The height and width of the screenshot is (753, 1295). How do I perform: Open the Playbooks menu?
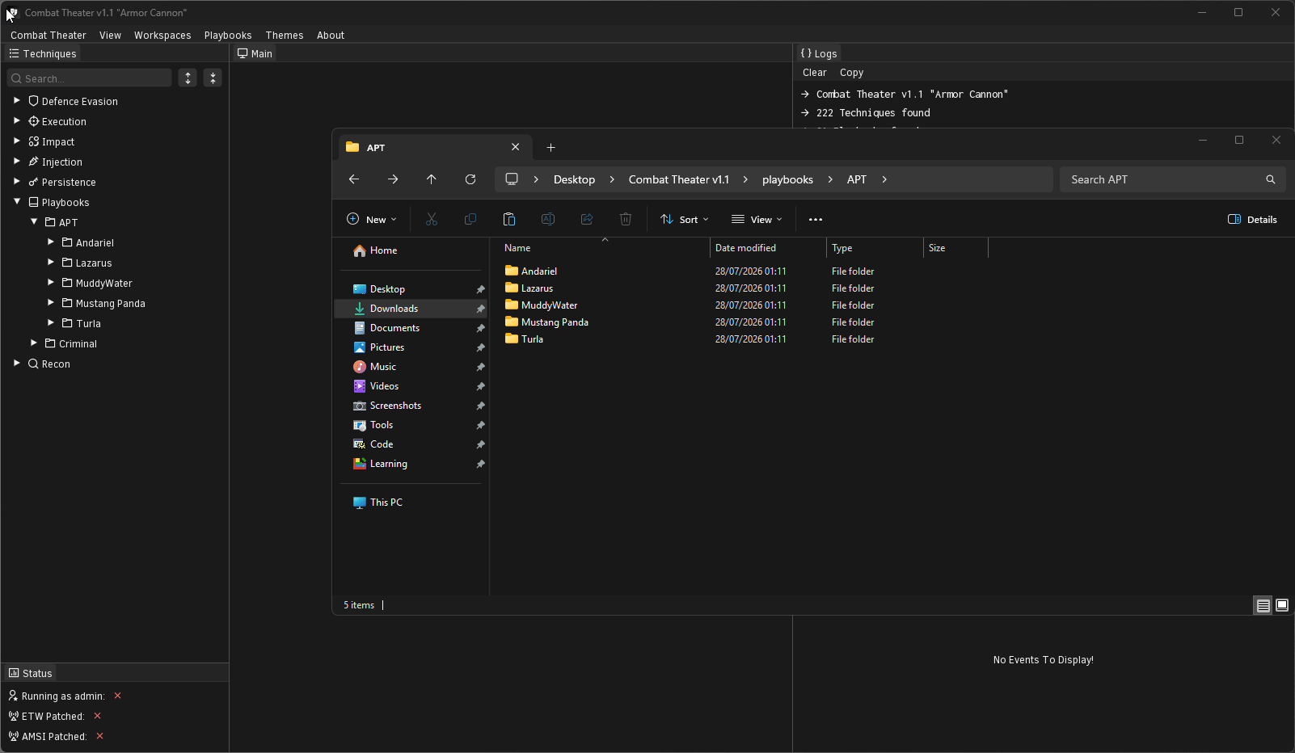tap(228, 35)
